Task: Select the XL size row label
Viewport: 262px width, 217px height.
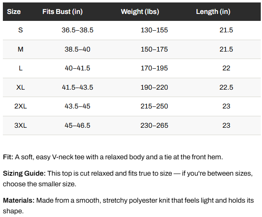Action: 20,87
